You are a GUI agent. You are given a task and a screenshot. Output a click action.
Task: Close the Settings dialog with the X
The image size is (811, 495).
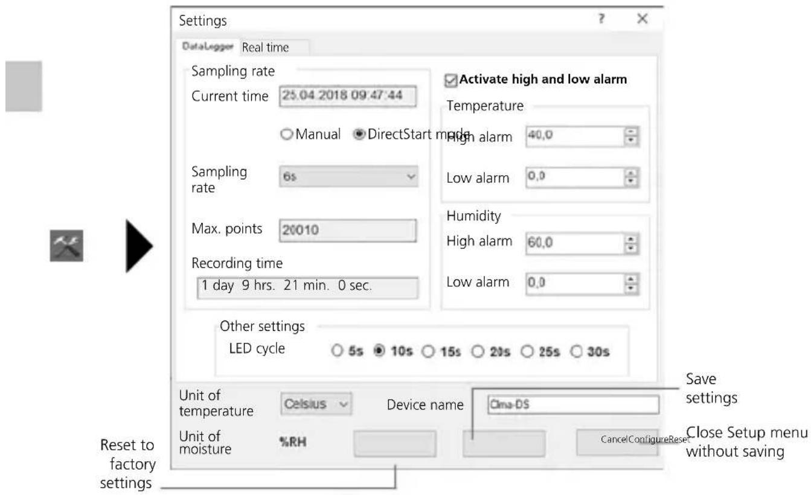[642, 19]
